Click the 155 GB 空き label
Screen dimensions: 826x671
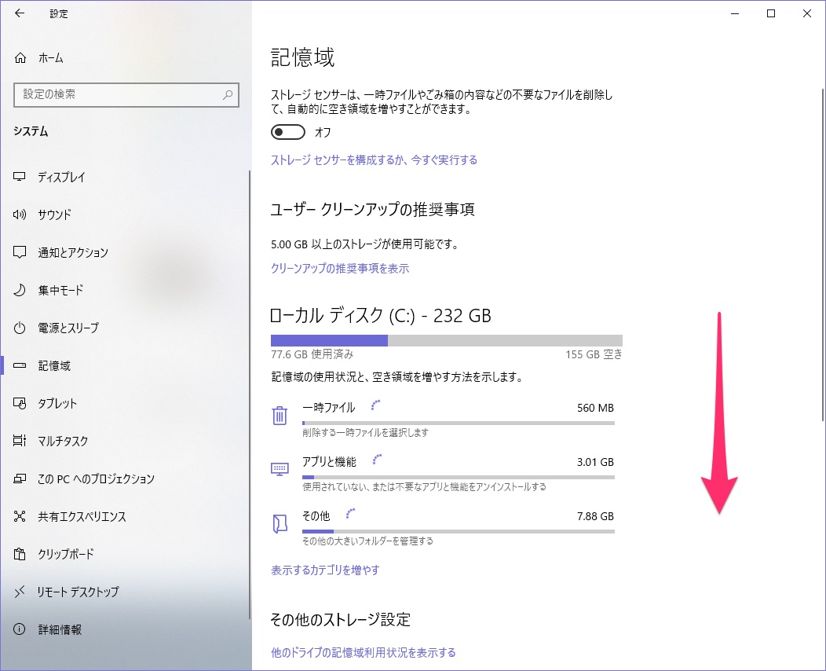point(594,354)
